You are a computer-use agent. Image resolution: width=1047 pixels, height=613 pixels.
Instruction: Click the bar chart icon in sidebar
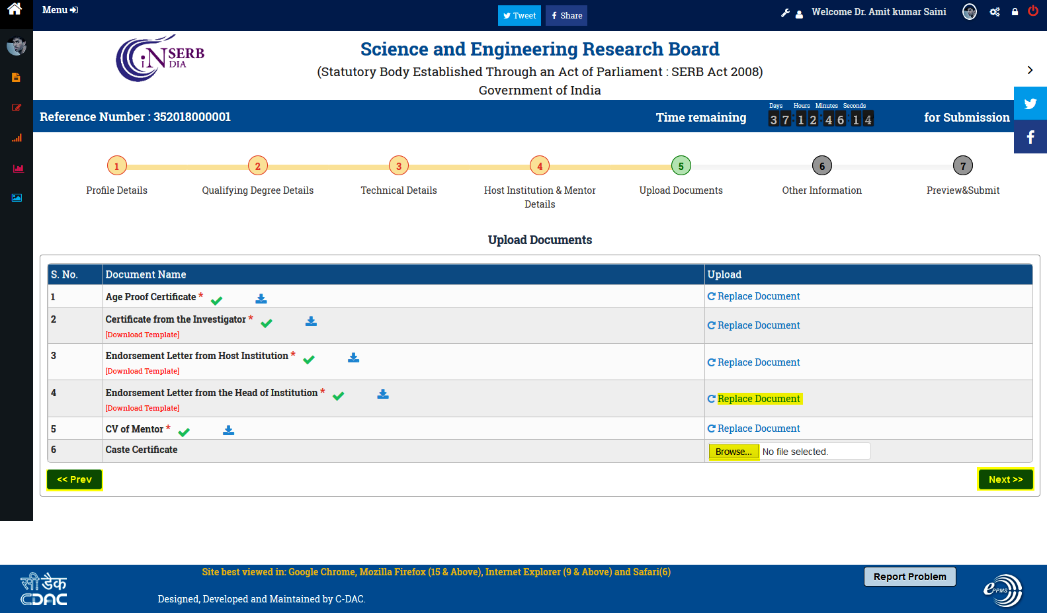click(17, 169)
